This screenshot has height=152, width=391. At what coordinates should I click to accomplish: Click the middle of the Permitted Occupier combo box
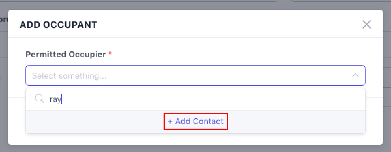tap(195, 76)
